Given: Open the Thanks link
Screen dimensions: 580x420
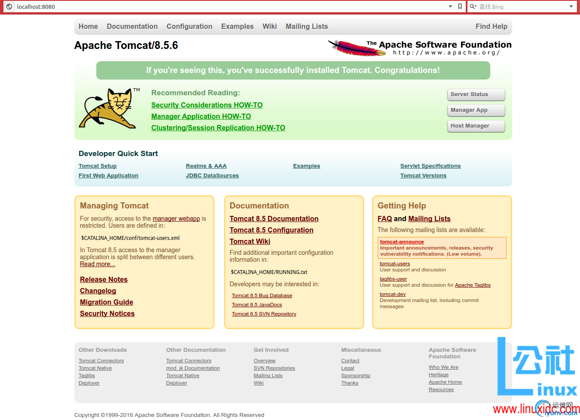Looking at the screenshot, I should tap(350, 383).
